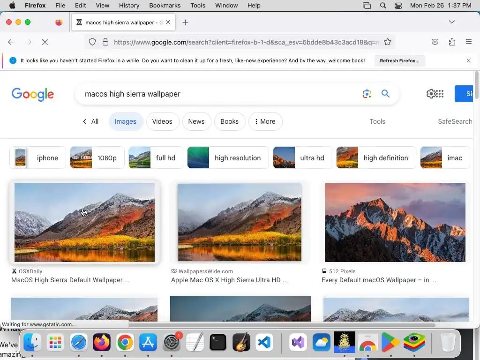Open Firefox from the Dock
This screenshot has width=480, height=360.
click(x=102, y=342)
